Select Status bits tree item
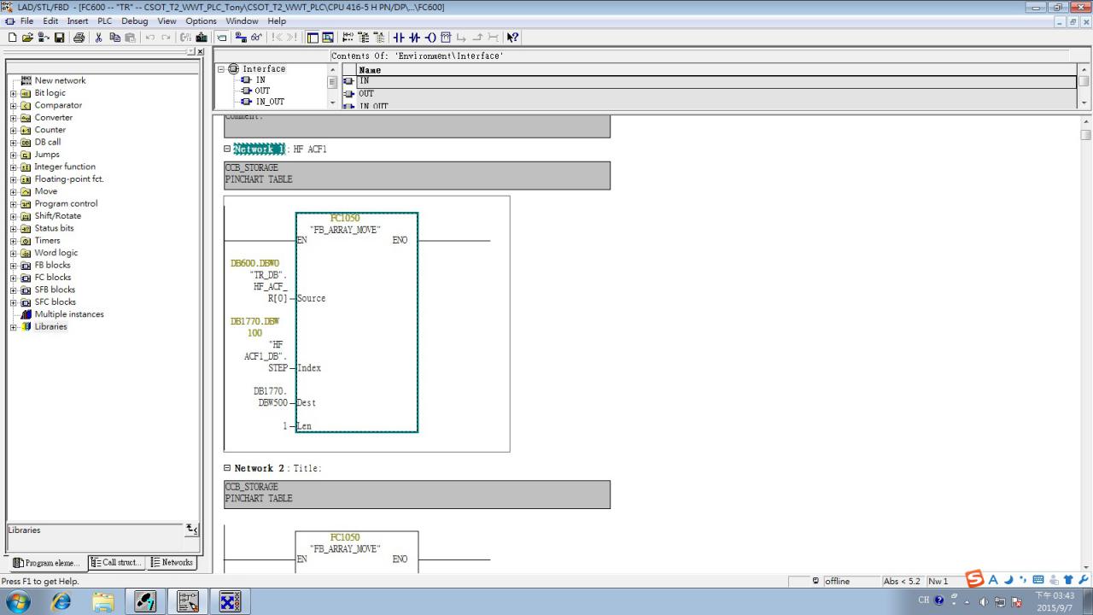This screenshot has width=1093, height=615. point(54,228)
